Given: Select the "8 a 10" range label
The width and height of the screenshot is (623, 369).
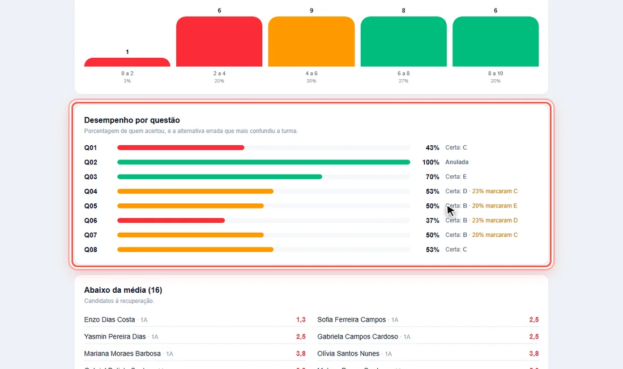Looking at the screenshot, I should (496, 73).
